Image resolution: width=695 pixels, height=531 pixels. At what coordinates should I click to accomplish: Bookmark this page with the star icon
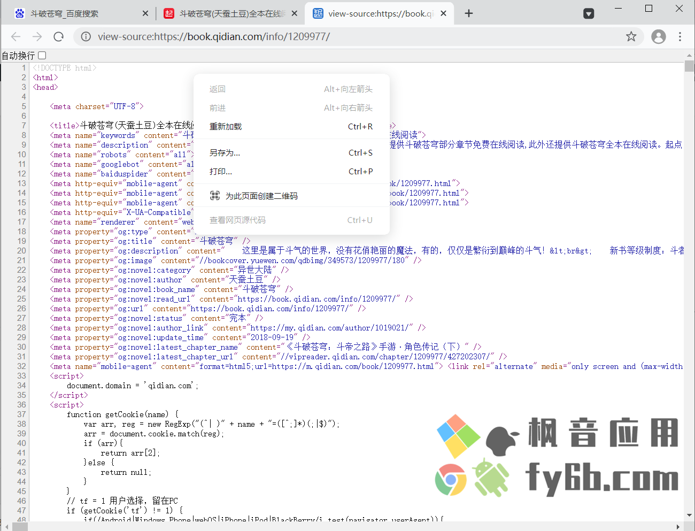click(631, 36)
